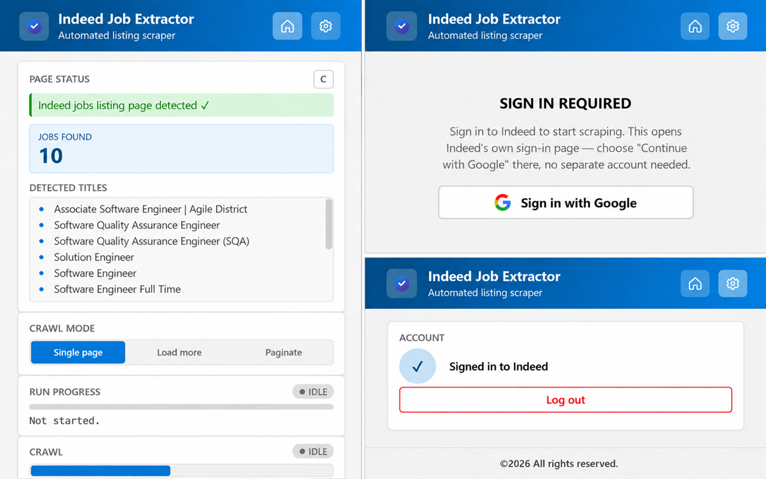The image size is (766, 479).
Task: Click 'Indeed Job Extractor' title in the left panel
Action: (x=126, y=19)
